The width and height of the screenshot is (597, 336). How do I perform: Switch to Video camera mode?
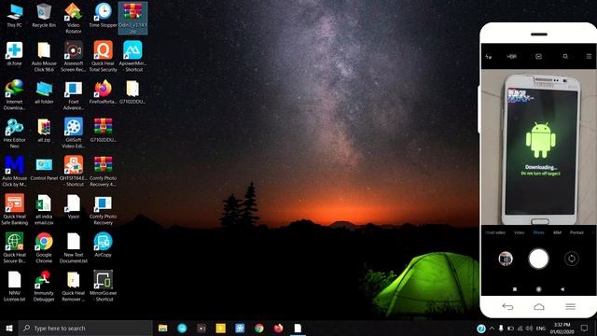point(520,232)
